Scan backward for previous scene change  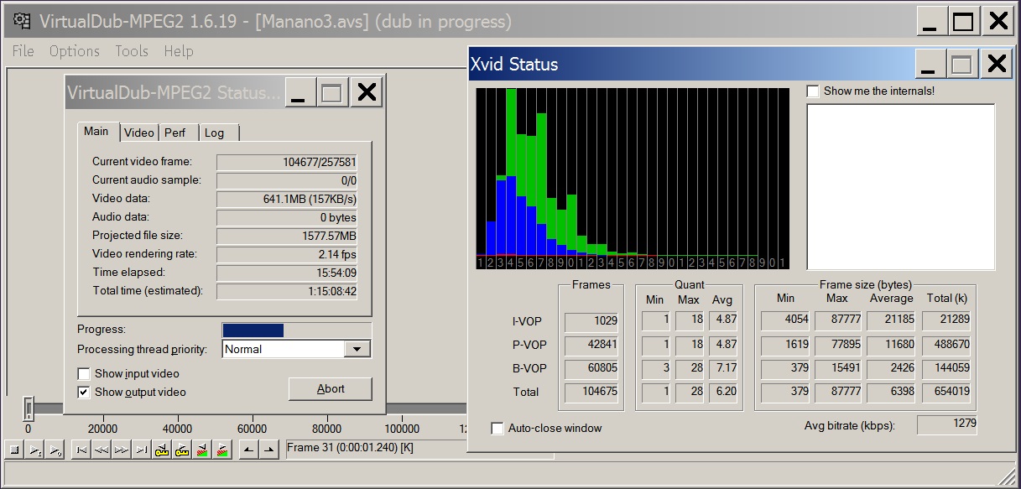pyautogui.click(x=202, y=450)
